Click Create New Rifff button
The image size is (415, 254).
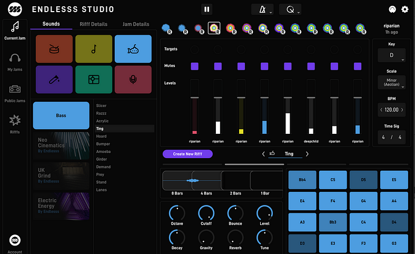click(187, 154)
